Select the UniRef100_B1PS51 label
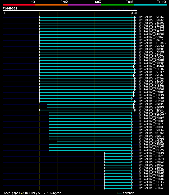 [x=152, y=86]
